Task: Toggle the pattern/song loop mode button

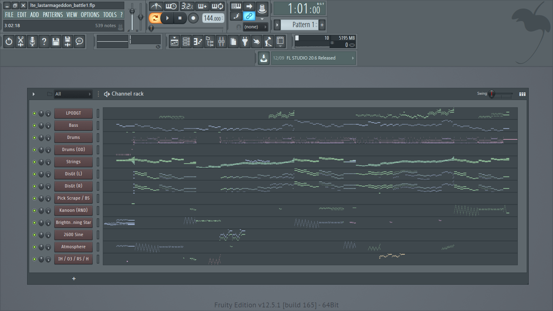Action: [x=155, y=18]
